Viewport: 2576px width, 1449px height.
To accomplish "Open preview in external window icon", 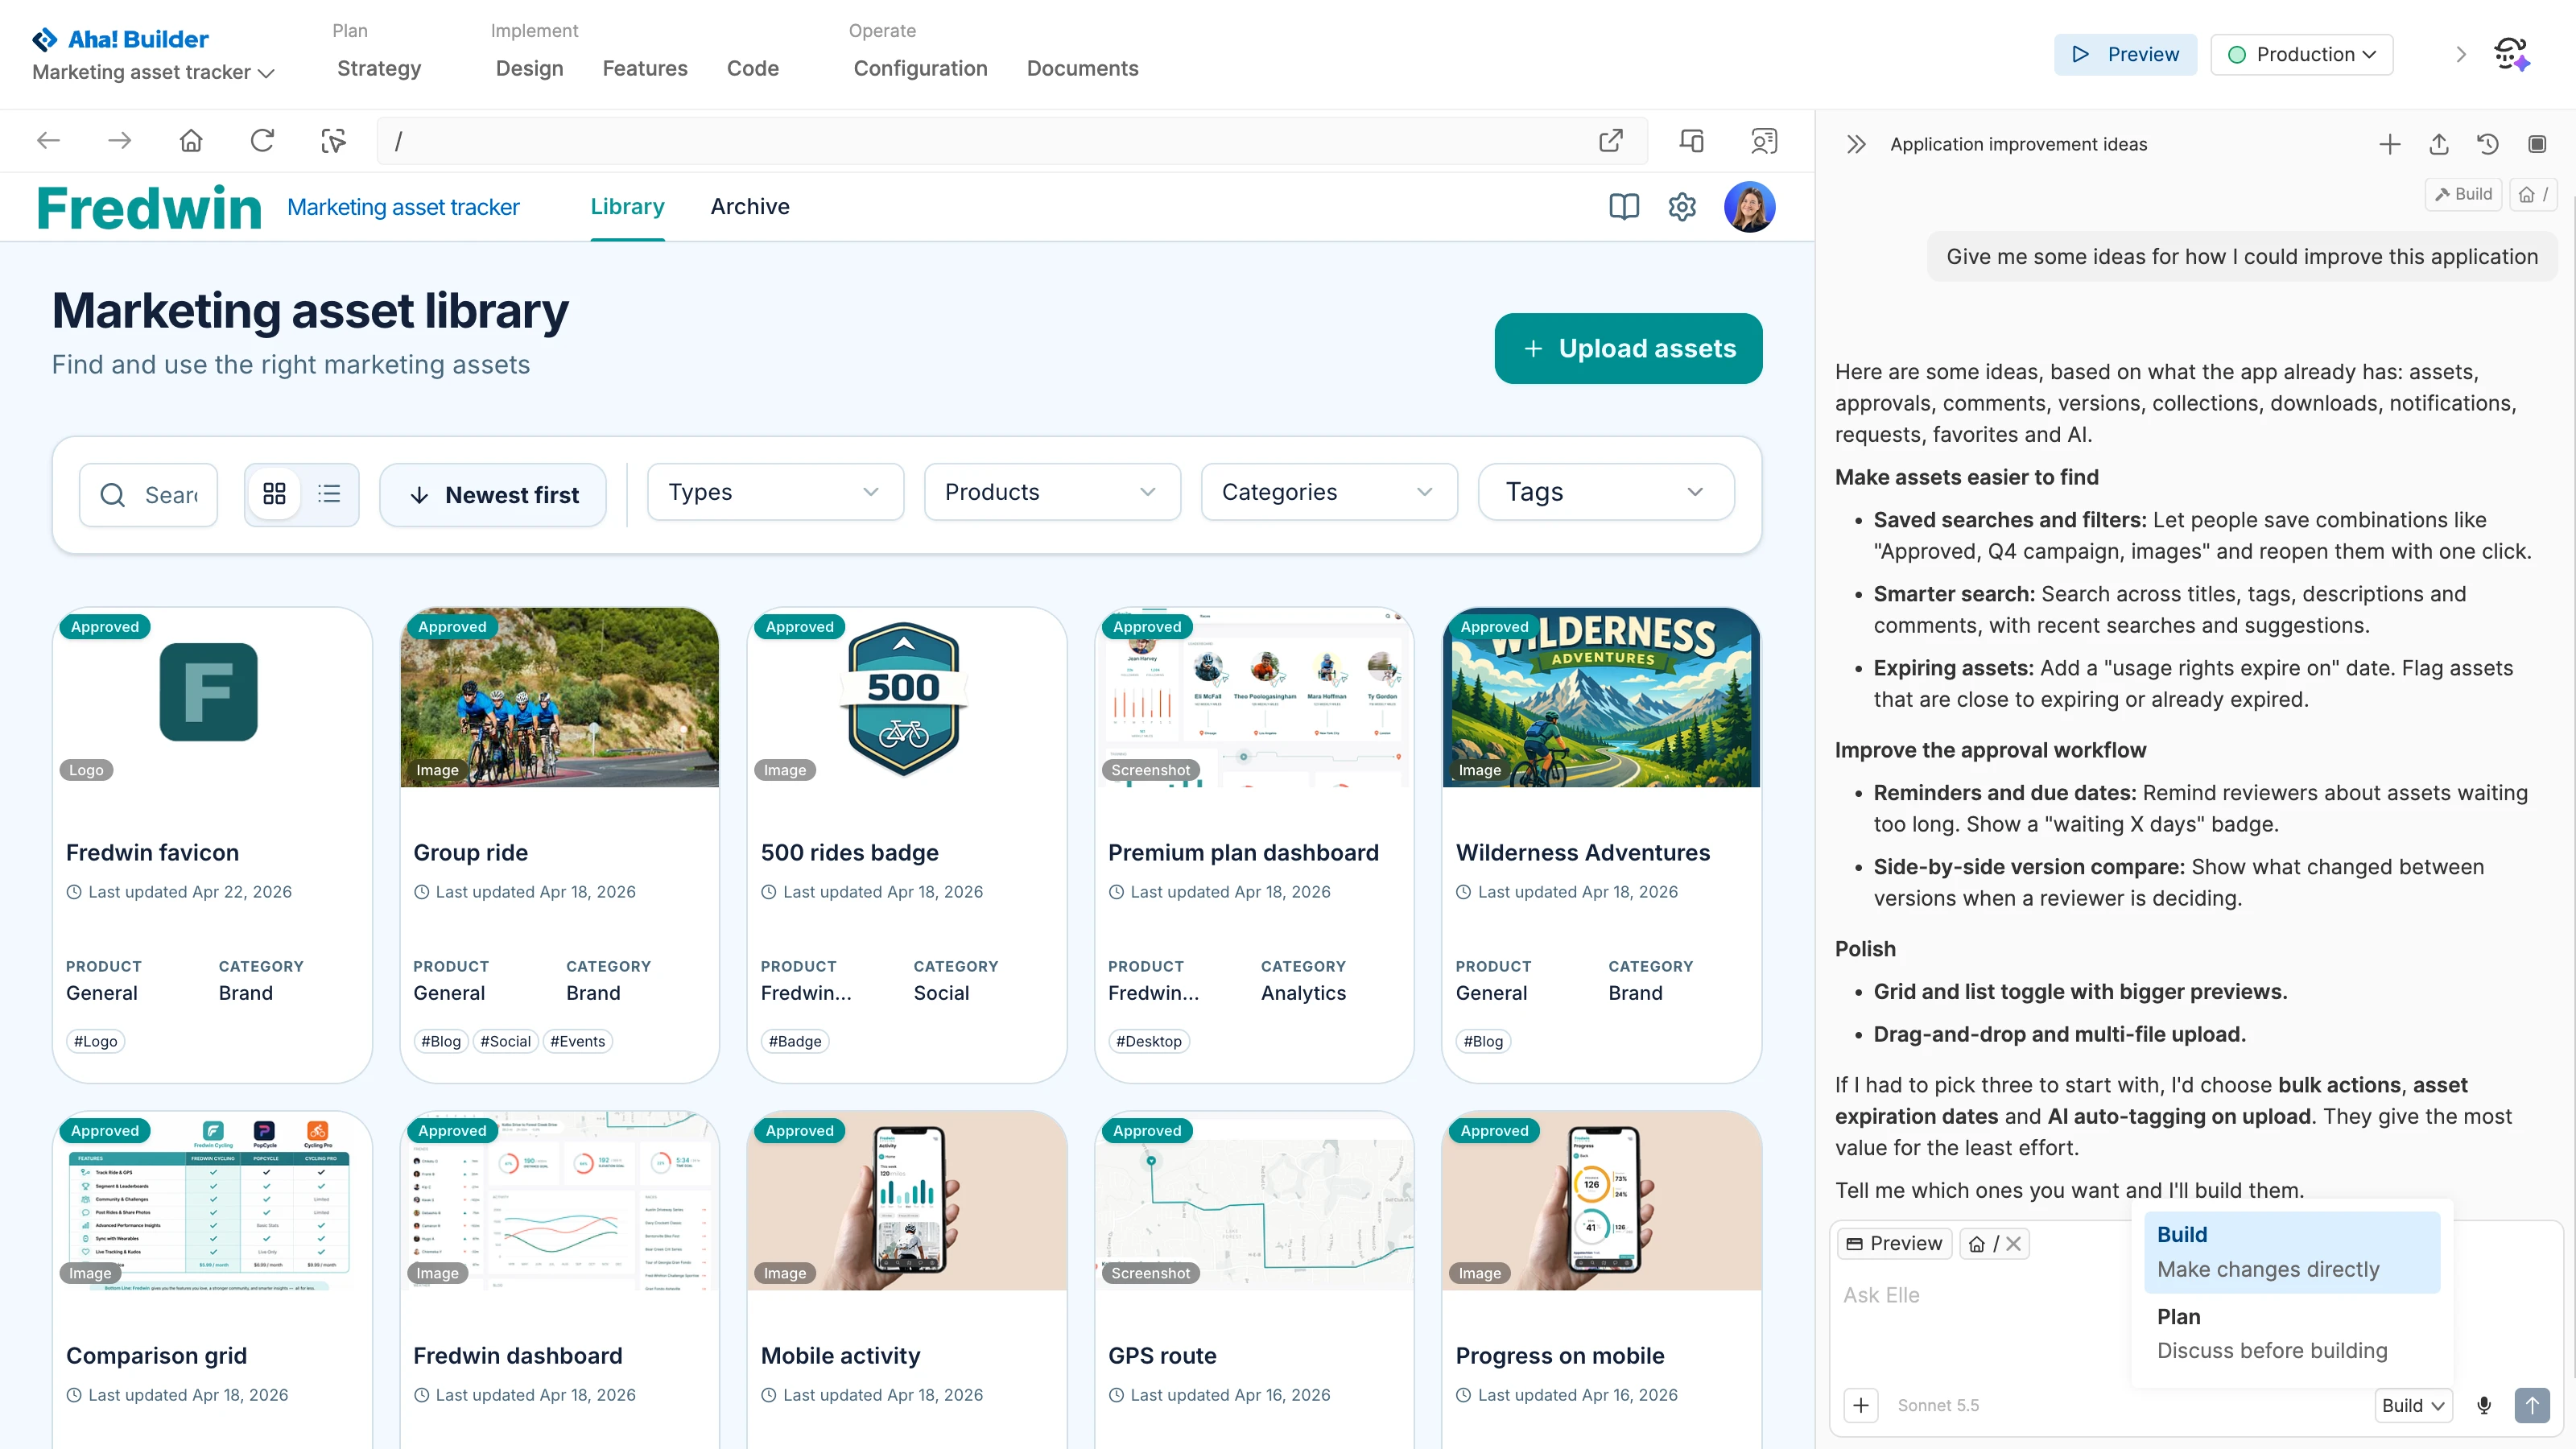I will 1610,141.
